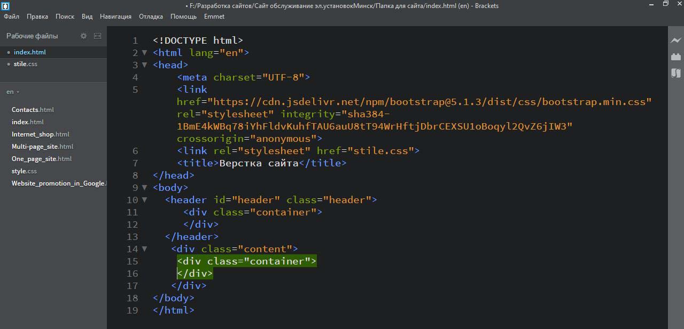Image resolution: width=684 pixels, height=329 pixels.
Task: Open the Отладка menu
Action: point(151,17)
